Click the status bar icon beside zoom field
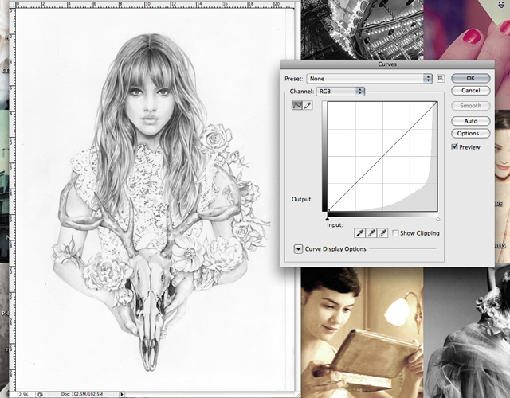Image resolution: width=510 pixels, height=398 pixels. click(40, 393)
